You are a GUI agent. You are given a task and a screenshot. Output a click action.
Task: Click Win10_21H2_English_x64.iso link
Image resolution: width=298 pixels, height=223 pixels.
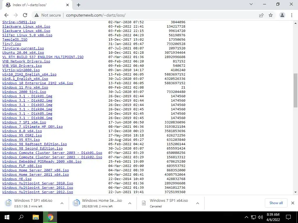(x=29, y=74)
